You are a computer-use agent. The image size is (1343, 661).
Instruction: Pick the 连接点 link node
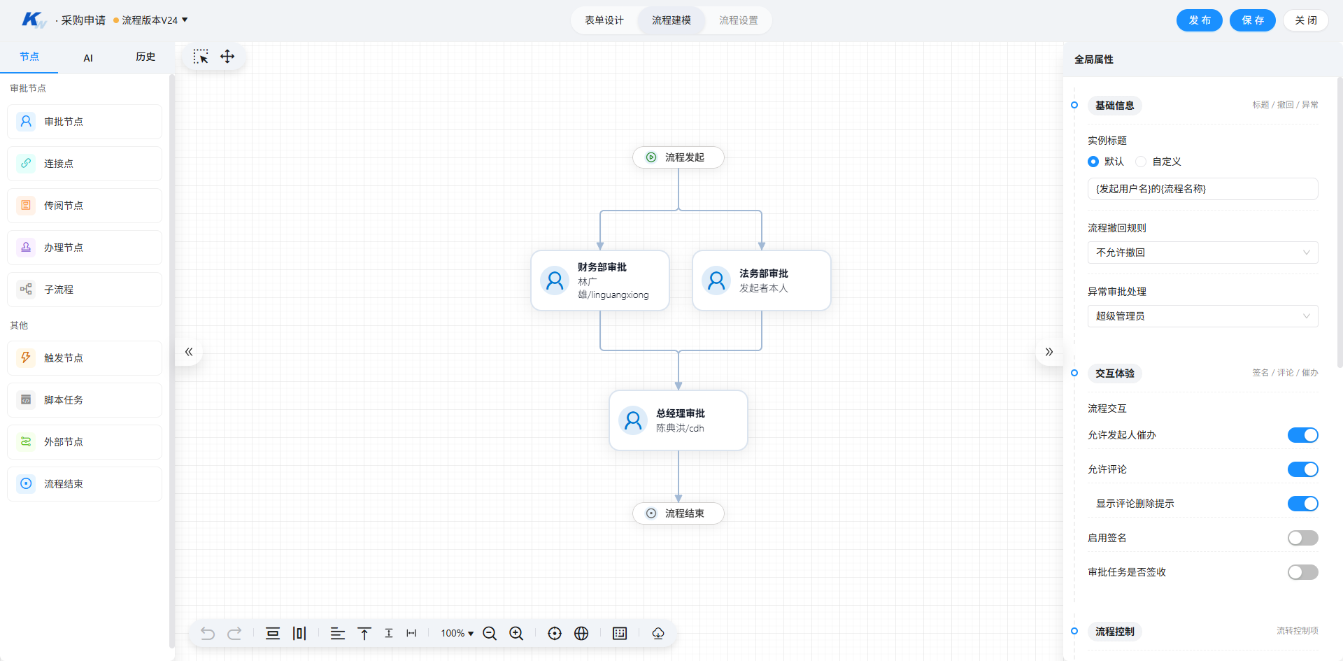(85, 164)
